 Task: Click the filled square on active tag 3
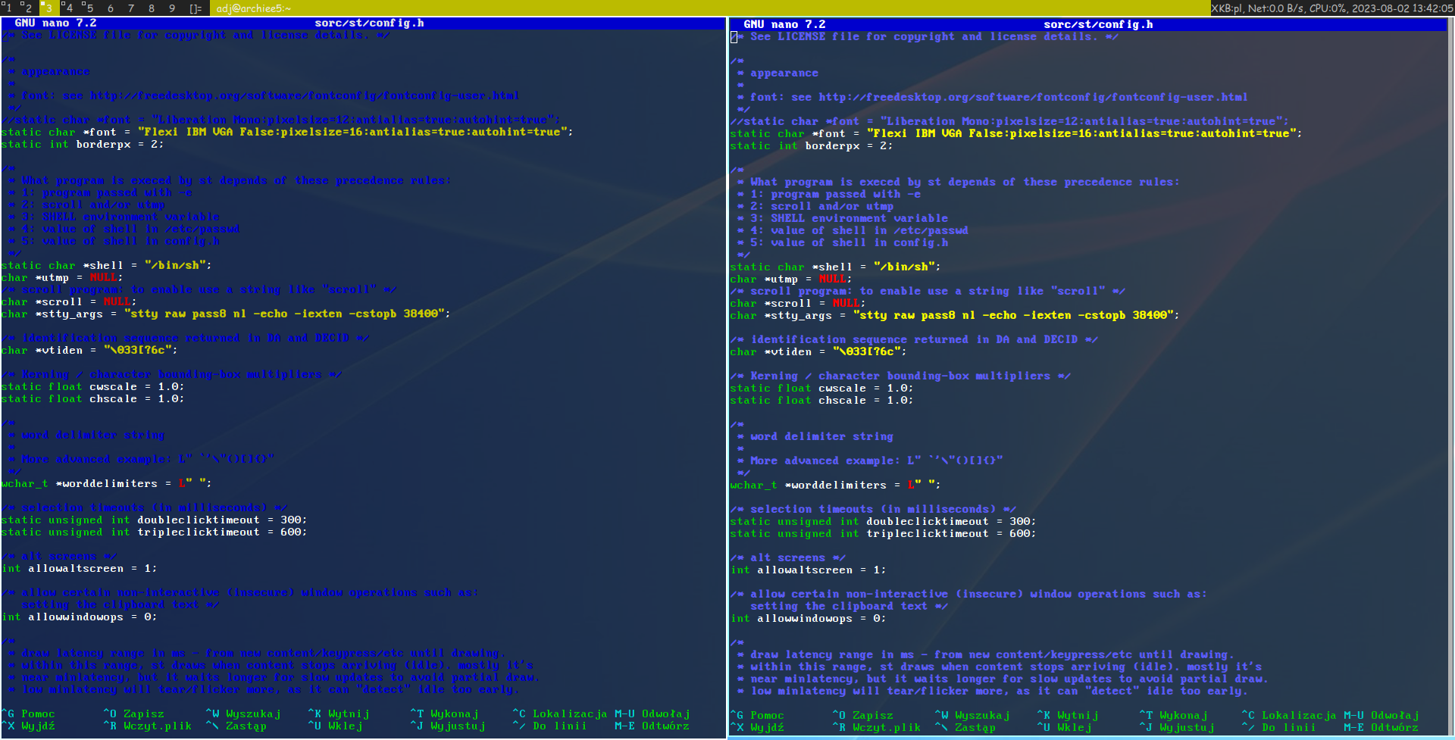(42, 3)
